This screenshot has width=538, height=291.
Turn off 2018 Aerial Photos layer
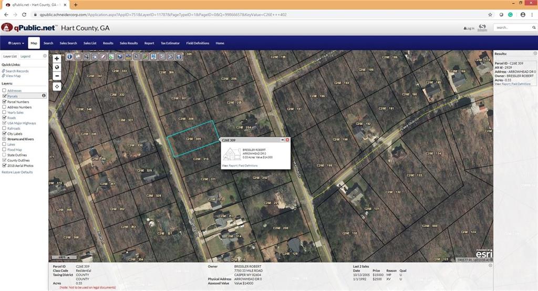tap(4, 165)
